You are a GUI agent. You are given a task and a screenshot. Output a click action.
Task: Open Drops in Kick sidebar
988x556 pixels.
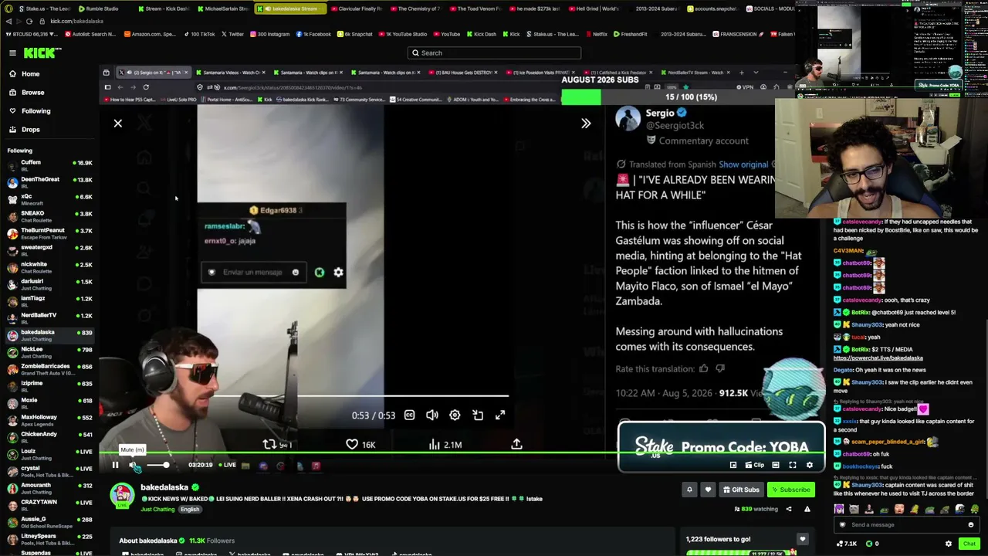pyautogui.click(x=31, y=130)
